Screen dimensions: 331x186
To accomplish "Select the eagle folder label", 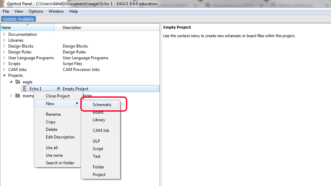I will pos(28,82).
